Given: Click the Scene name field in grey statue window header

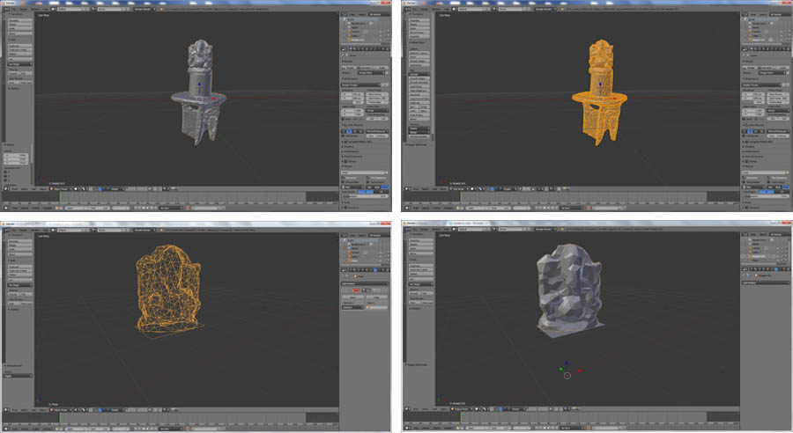Looking at the screenshot, I should click(x=108, y=9).
